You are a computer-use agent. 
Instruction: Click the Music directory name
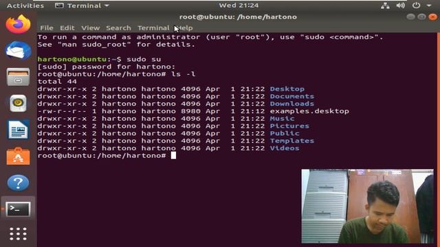(x=282, y=119)
